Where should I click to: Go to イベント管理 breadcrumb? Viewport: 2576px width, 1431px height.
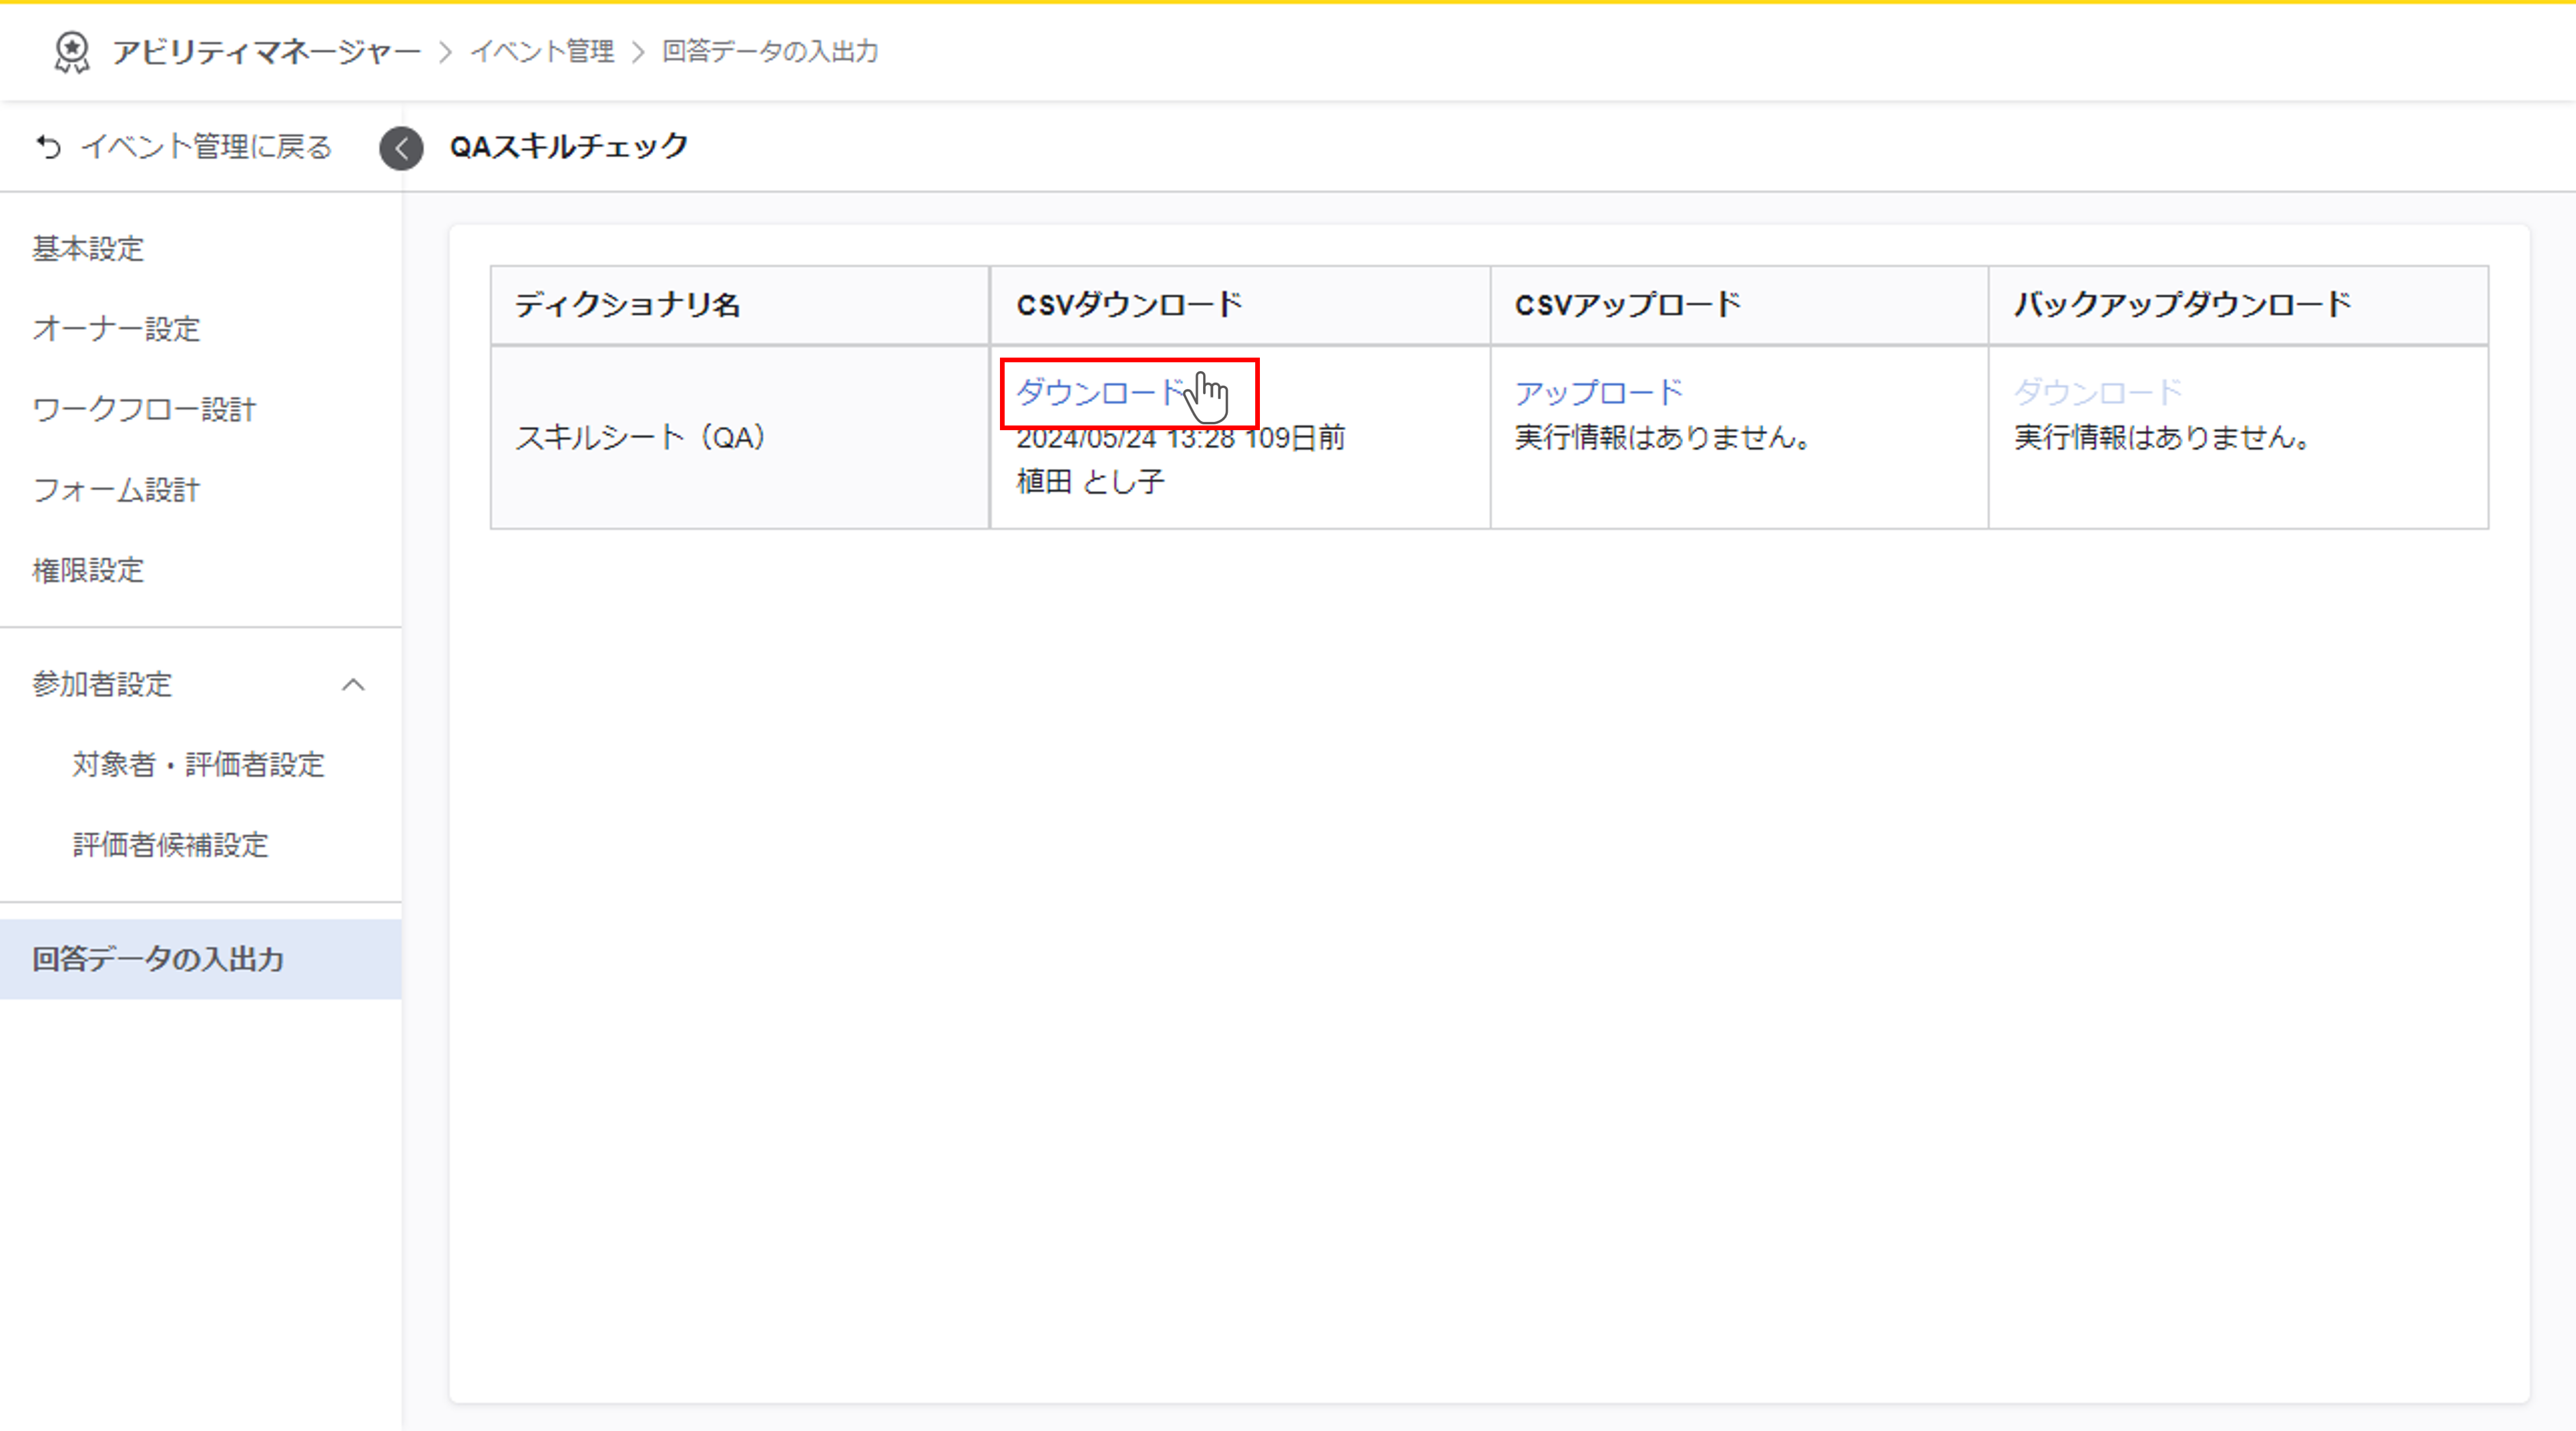point(542,51)
